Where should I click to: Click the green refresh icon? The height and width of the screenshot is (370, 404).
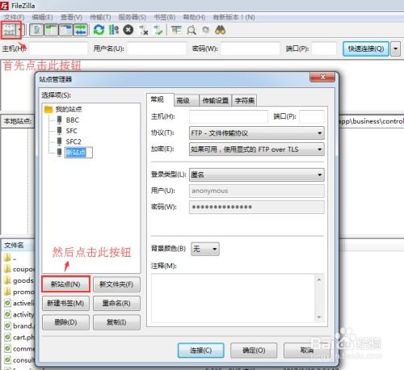(99, 30)
